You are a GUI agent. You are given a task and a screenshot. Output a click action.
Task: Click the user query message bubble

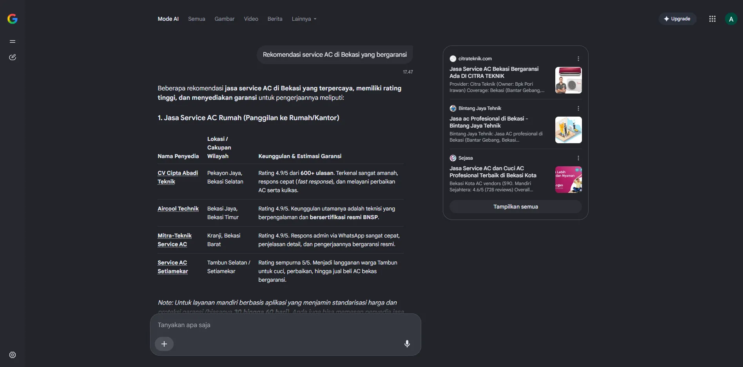point(335,55)
